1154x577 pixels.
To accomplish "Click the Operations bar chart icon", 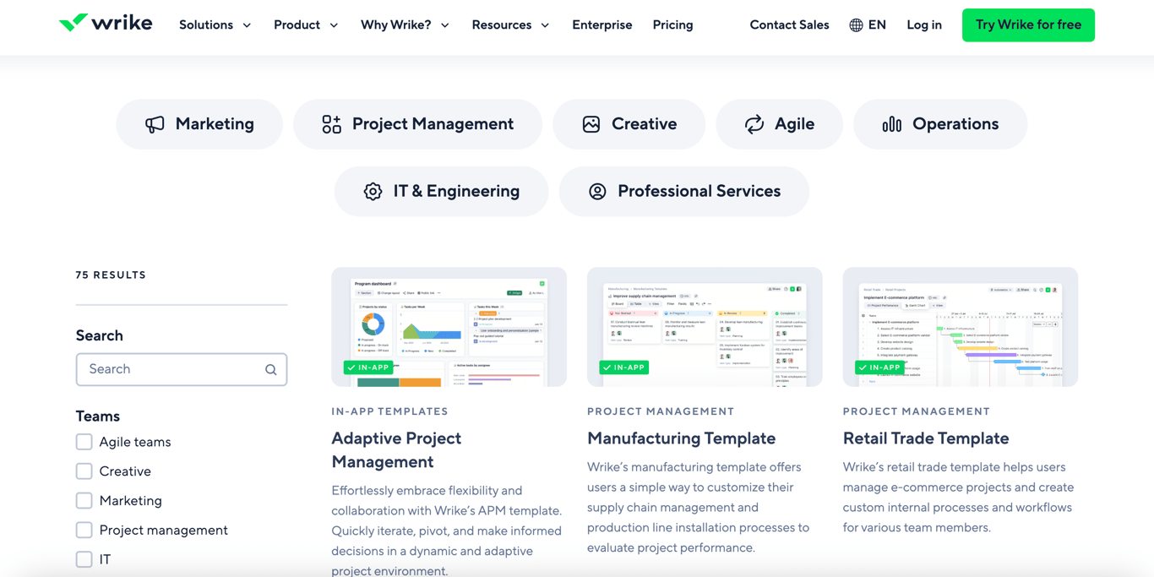I will (x=892, y=124).
